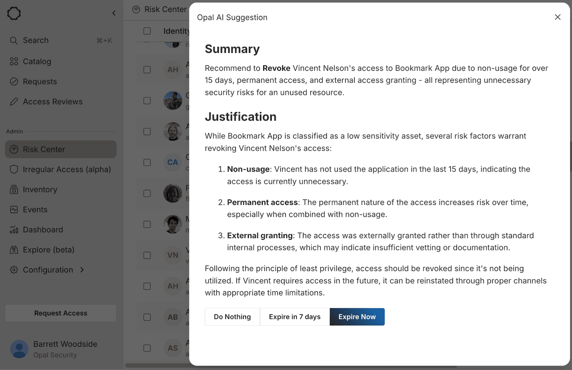Click the bold 'Permanent access' label
Image resolution: width=572 pixels, height=370 pixels.
point(262,202)
